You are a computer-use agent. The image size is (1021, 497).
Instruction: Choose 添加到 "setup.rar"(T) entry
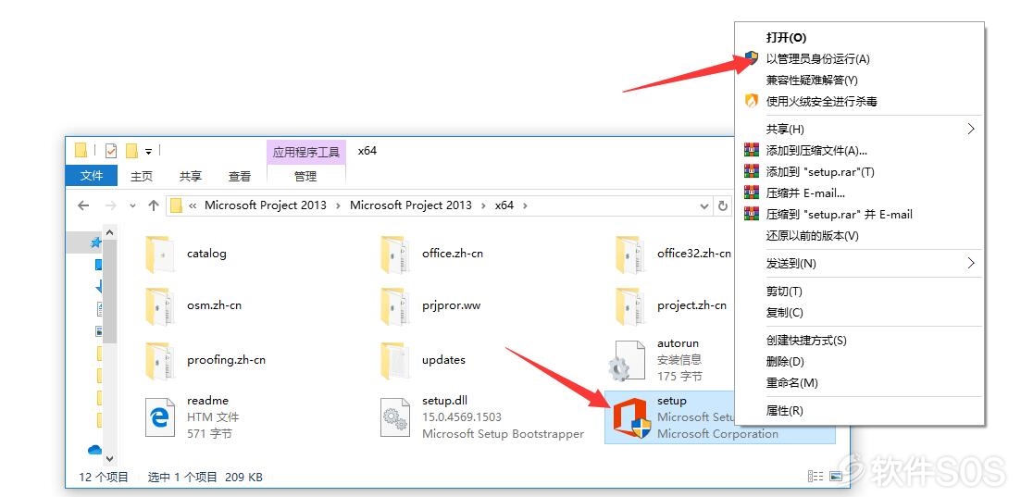click(860, 172)
